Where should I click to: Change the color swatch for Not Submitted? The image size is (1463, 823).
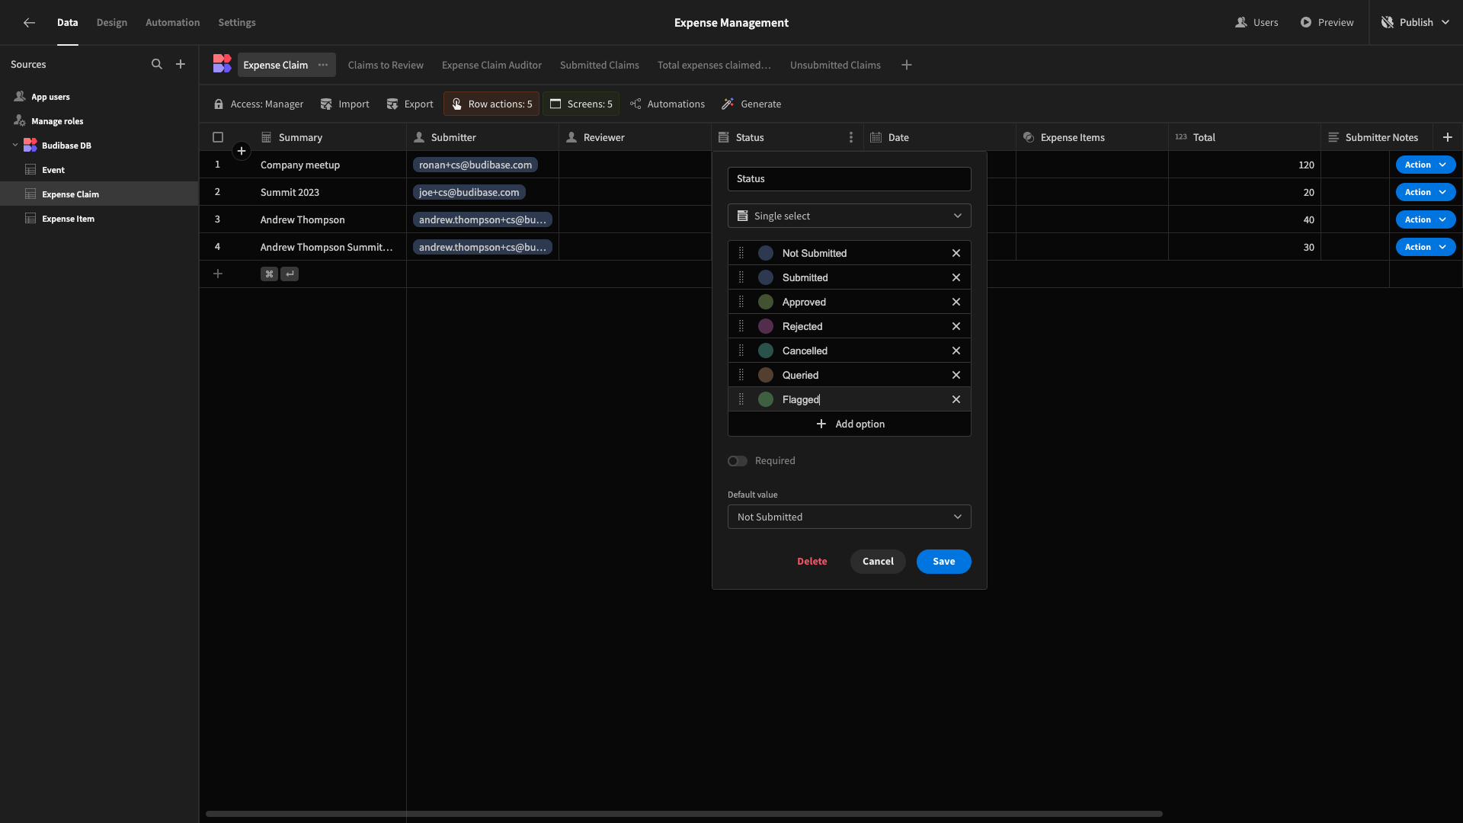tap(766, 253)
